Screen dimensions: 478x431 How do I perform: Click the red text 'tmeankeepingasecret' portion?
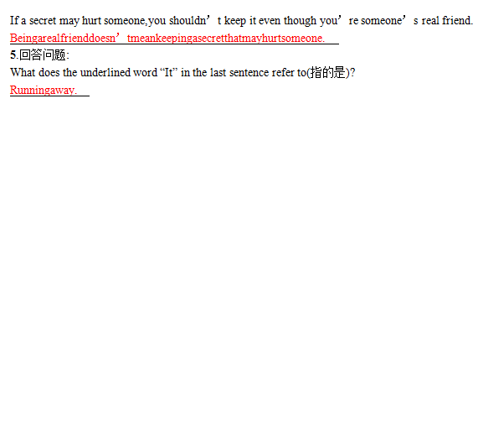click(176, 39)
